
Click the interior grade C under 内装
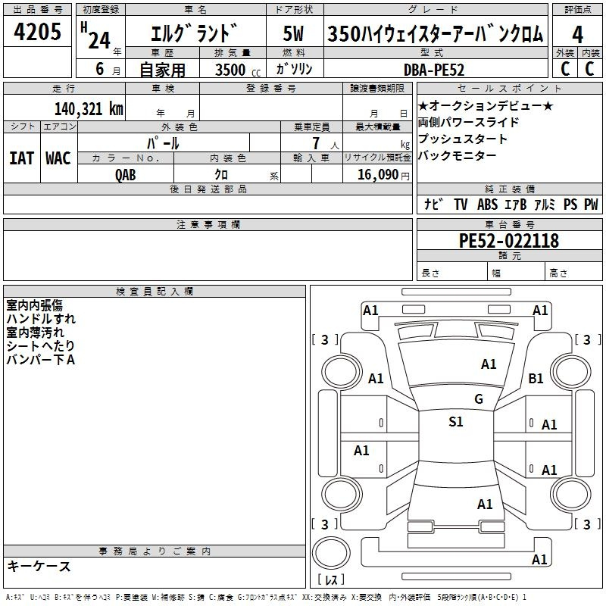pyautogui.click(x=590, y=69)
